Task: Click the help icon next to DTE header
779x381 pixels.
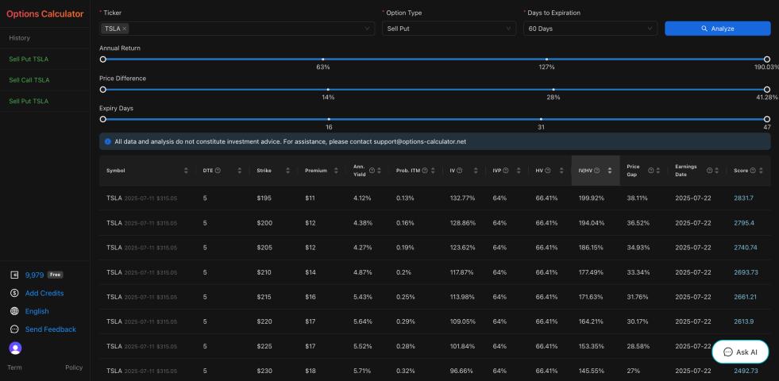Action: (x=218, y=171)
